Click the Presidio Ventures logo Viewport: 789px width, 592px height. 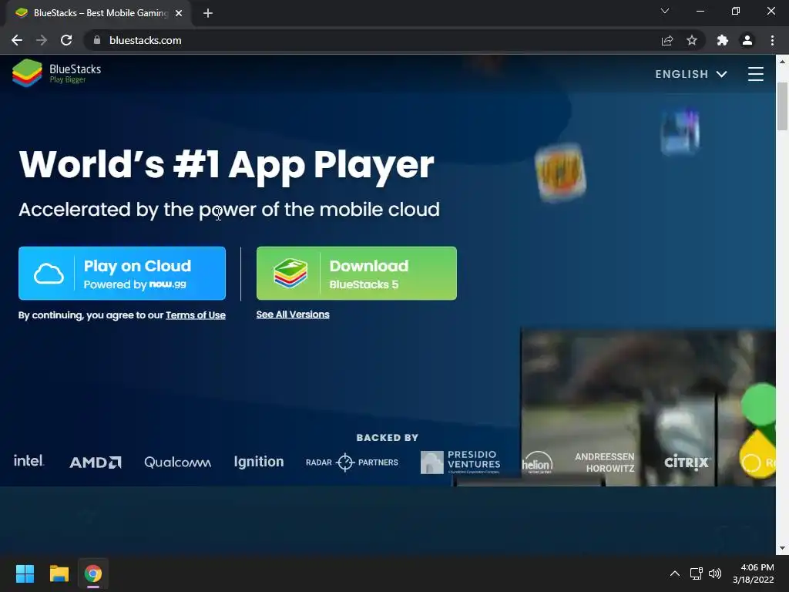pos(461,462)
